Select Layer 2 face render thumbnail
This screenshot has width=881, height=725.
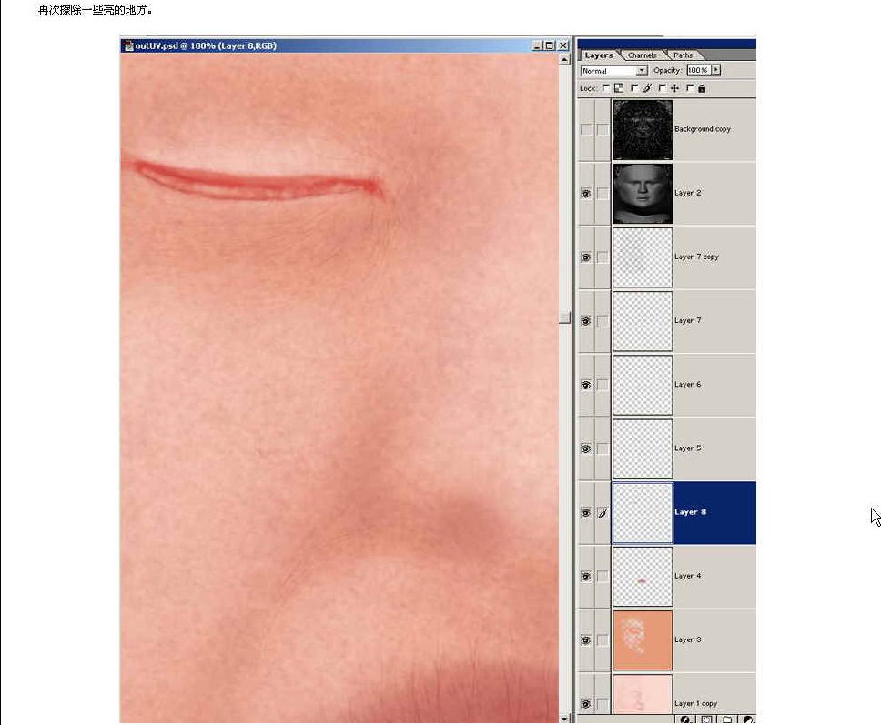[643, 194]
